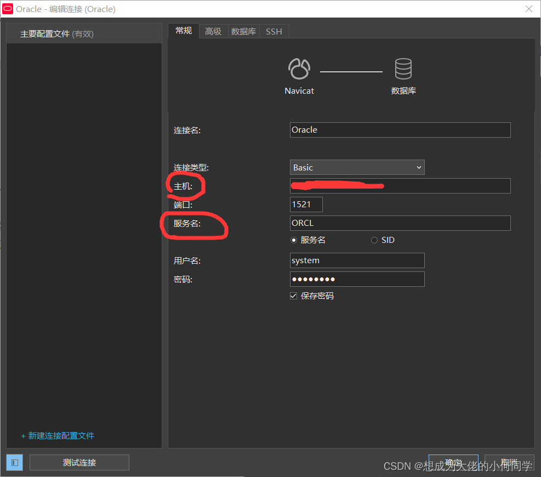Click the 主机 host input field
This screenshot has height=477, width=541.
tap(400, 186)
